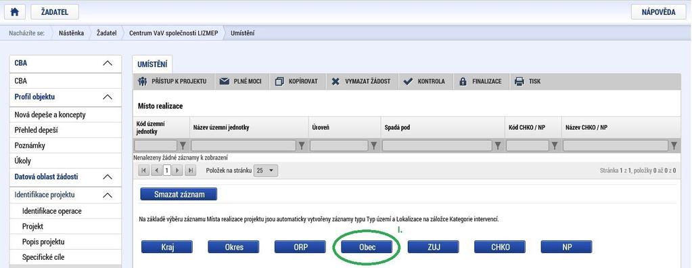Collapse the Identifikace projektu section
This screenshot has width=692, height=268.
[x=108, y=194]
